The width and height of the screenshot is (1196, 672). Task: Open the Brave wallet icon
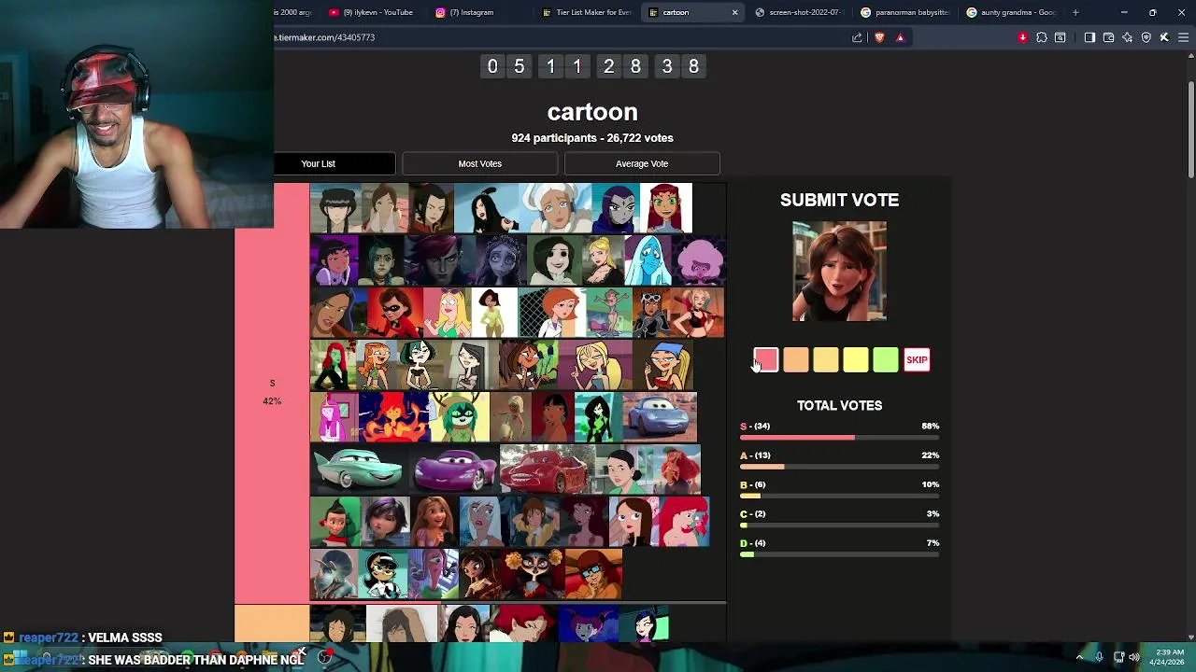(x=1108, y=37)
